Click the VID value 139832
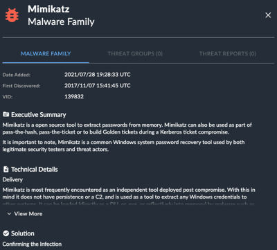277x250 pixels. [74, 96]
